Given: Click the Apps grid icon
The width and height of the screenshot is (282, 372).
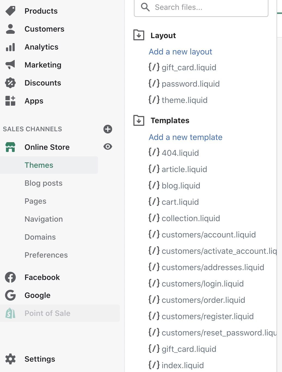Looking at the screenshot, I should (10, 101).
